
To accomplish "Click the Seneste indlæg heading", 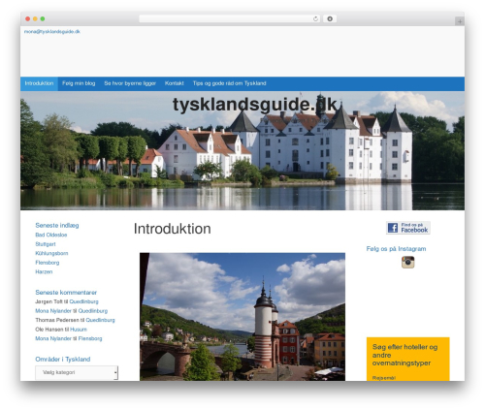I will coord(57,225).
